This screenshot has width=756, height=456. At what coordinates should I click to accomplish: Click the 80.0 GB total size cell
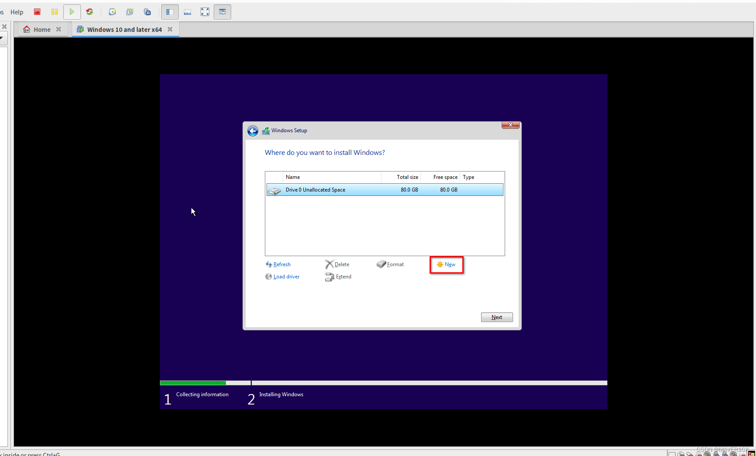(409, 190)
